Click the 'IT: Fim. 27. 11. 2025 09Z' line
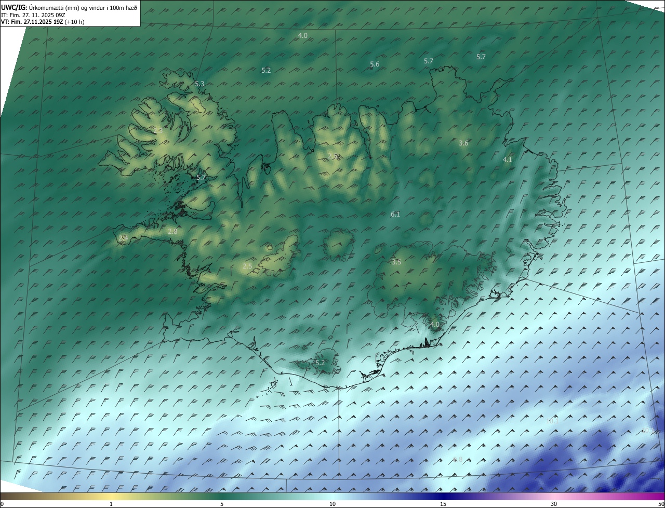 34,15
